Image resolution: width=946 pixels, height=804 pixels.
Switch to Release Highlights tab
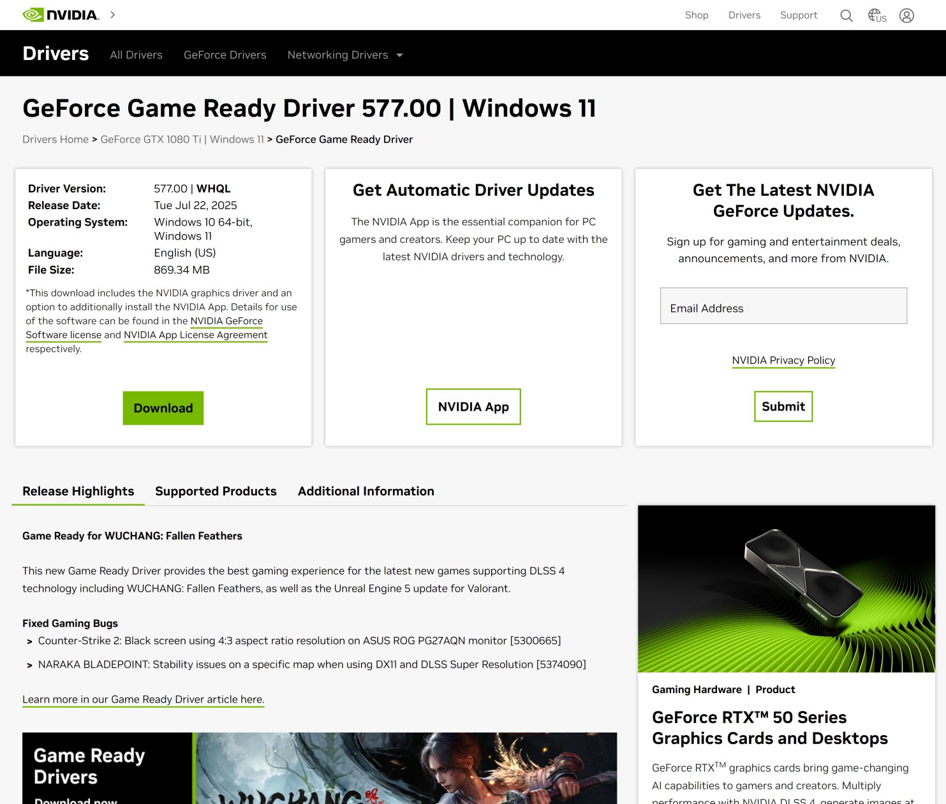coord(78,492)
